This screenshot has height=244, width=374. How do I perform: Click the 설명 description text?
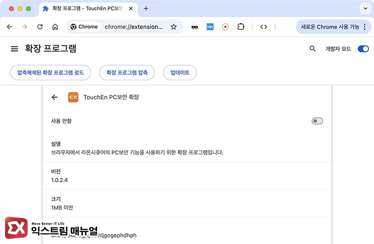pyautogui.click(x=137, y=152)
